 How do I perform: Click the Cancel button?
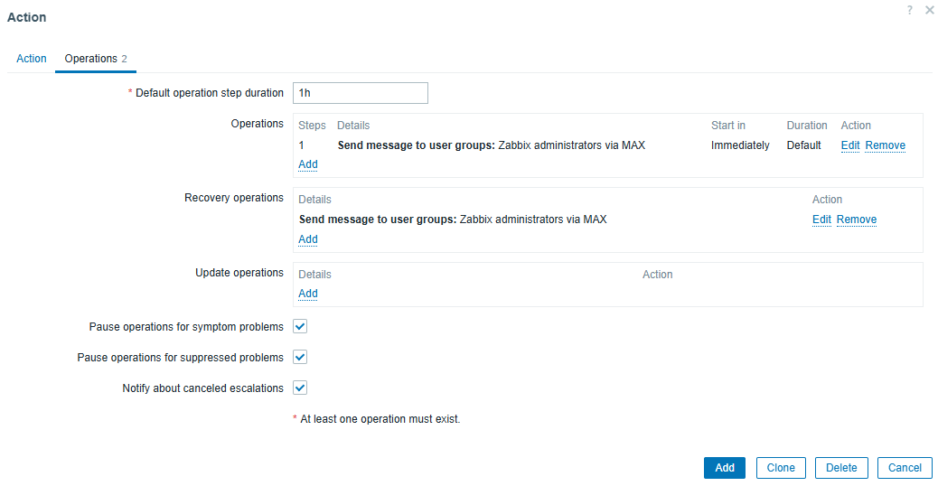(905, 468)
